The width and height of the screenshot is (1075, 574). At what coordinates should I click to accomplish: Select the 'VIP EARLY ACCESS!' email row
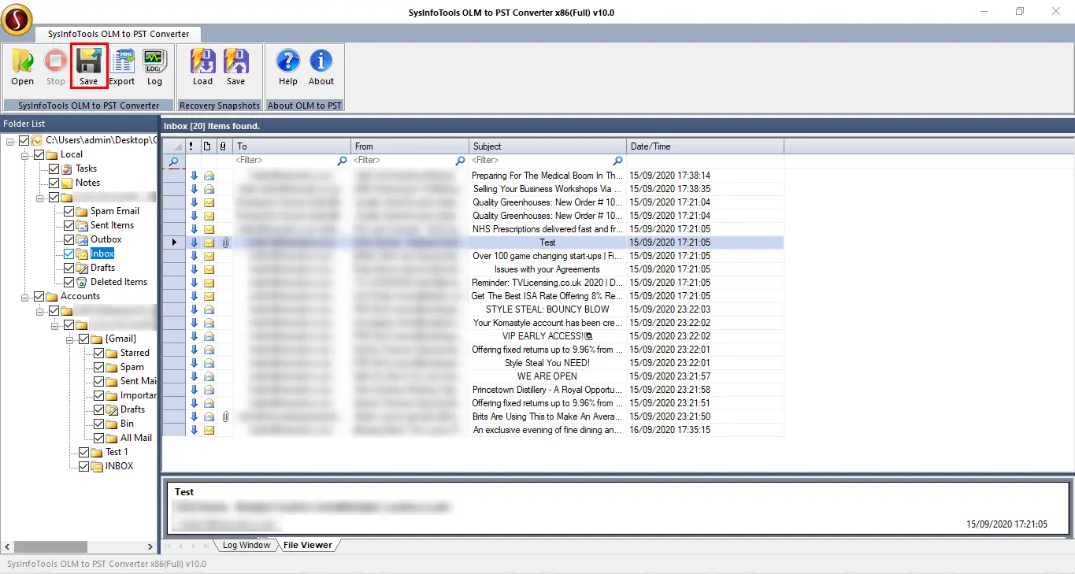point(547,336)
